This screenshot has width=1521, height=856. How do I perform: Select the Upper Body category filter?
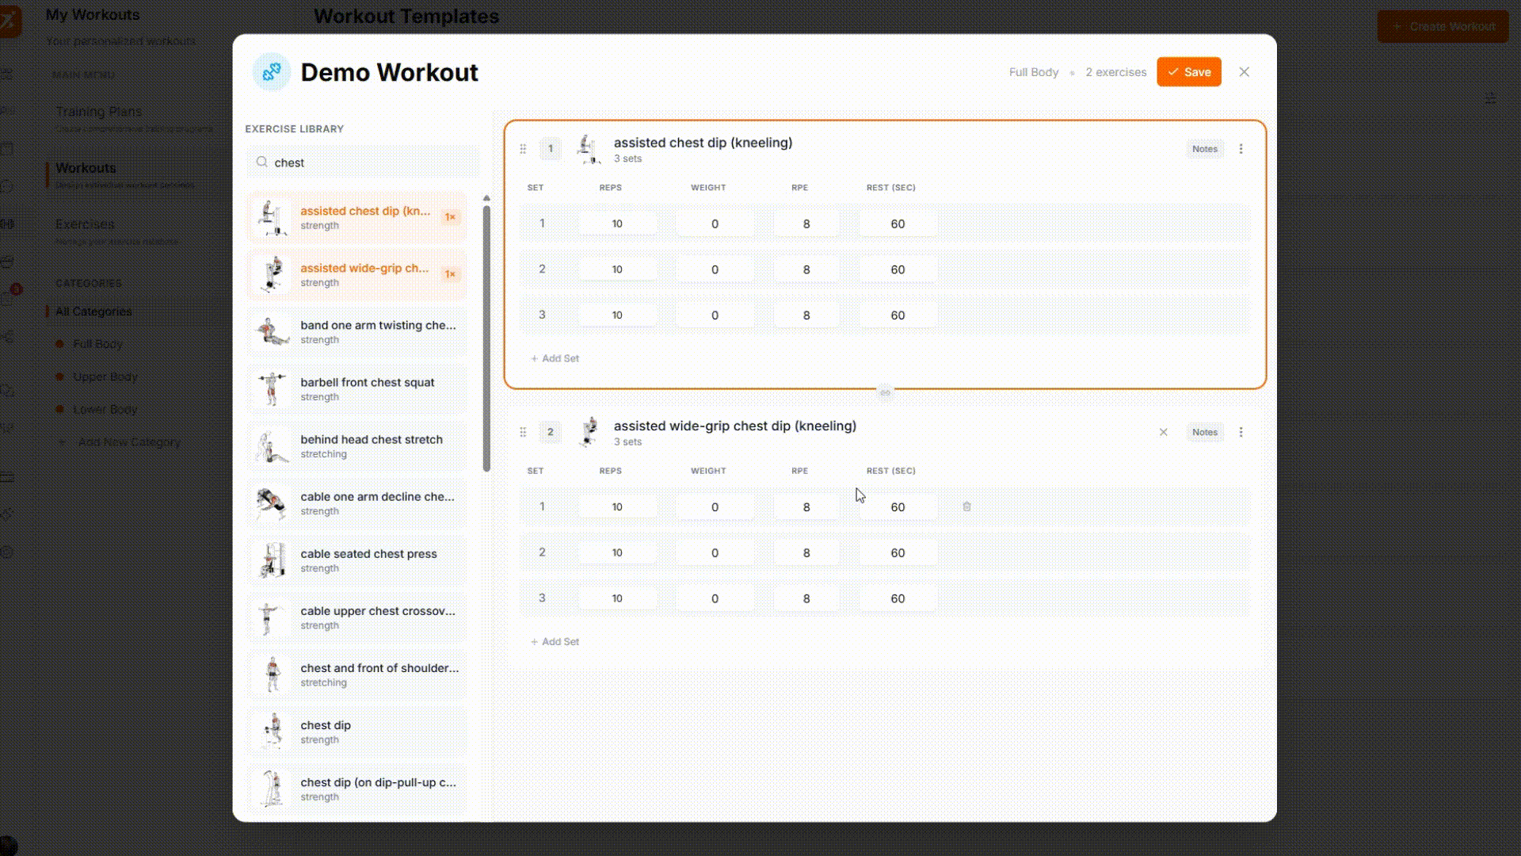click(x=104, y=376)
